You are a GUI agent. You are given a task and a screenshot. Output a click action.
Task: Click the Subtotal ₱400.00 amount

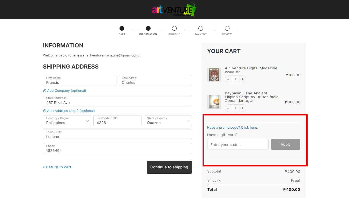pyautogui.click(x=292, y=172)
